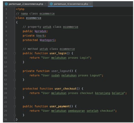Close the pertemuan_4/ecommerce.php tab
Screen dimensions: 134x123
click(x=90, y=4)
